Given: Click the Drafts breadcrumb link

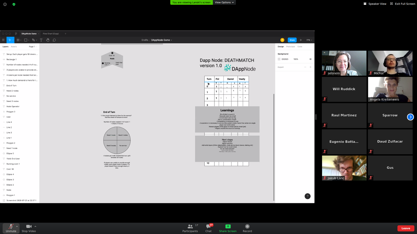Looking at the screenshot, I should tap(145, 40).
